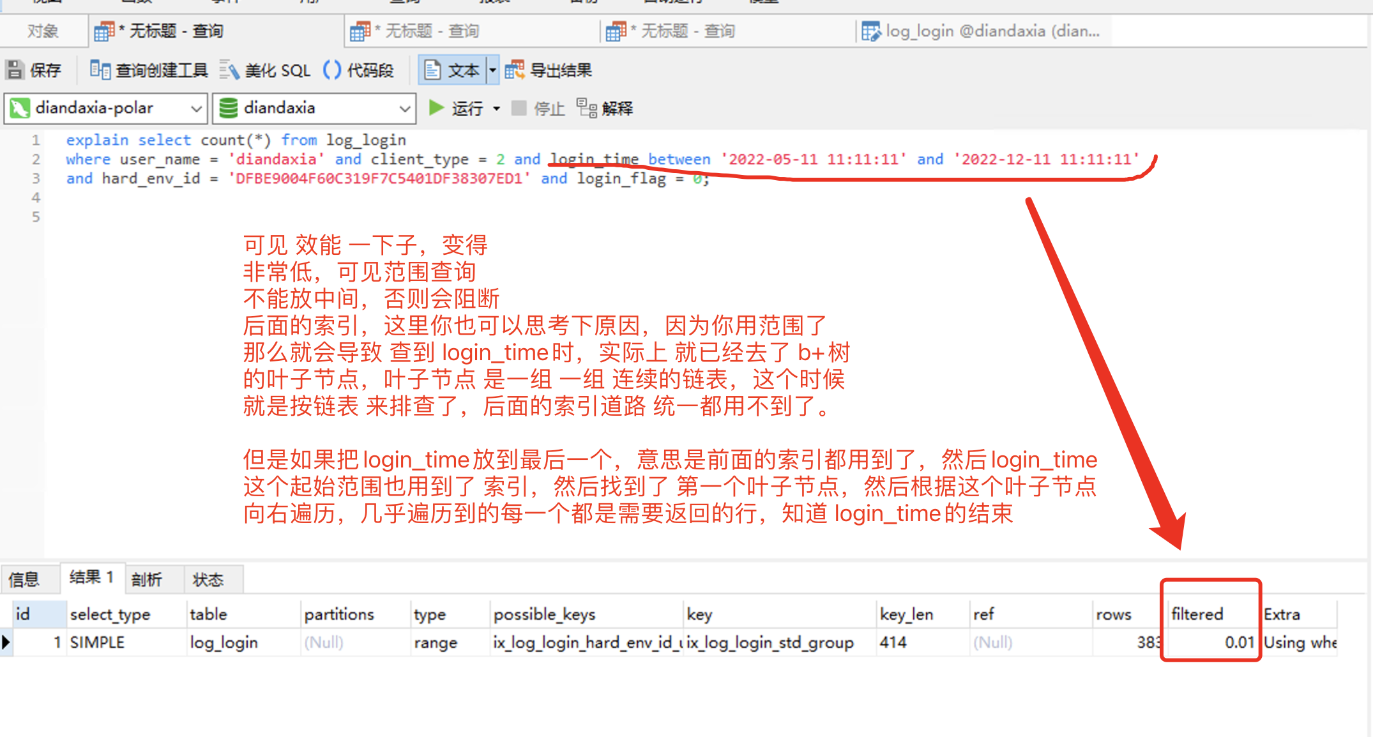
Task: Click the filtered column header
Action: (x=1197, y=614)
